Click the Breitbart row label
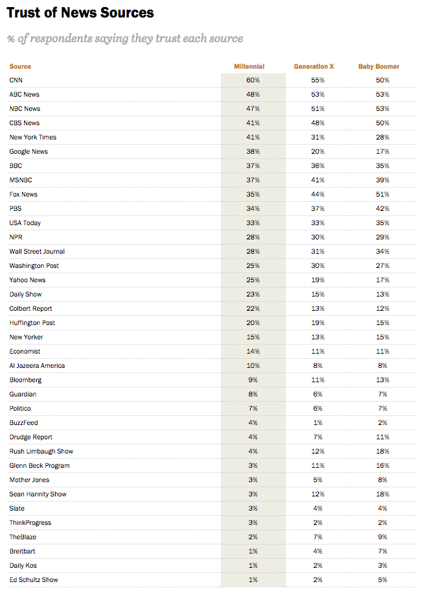Viewport: 427px width, 597px height. [x=22, y=552]
